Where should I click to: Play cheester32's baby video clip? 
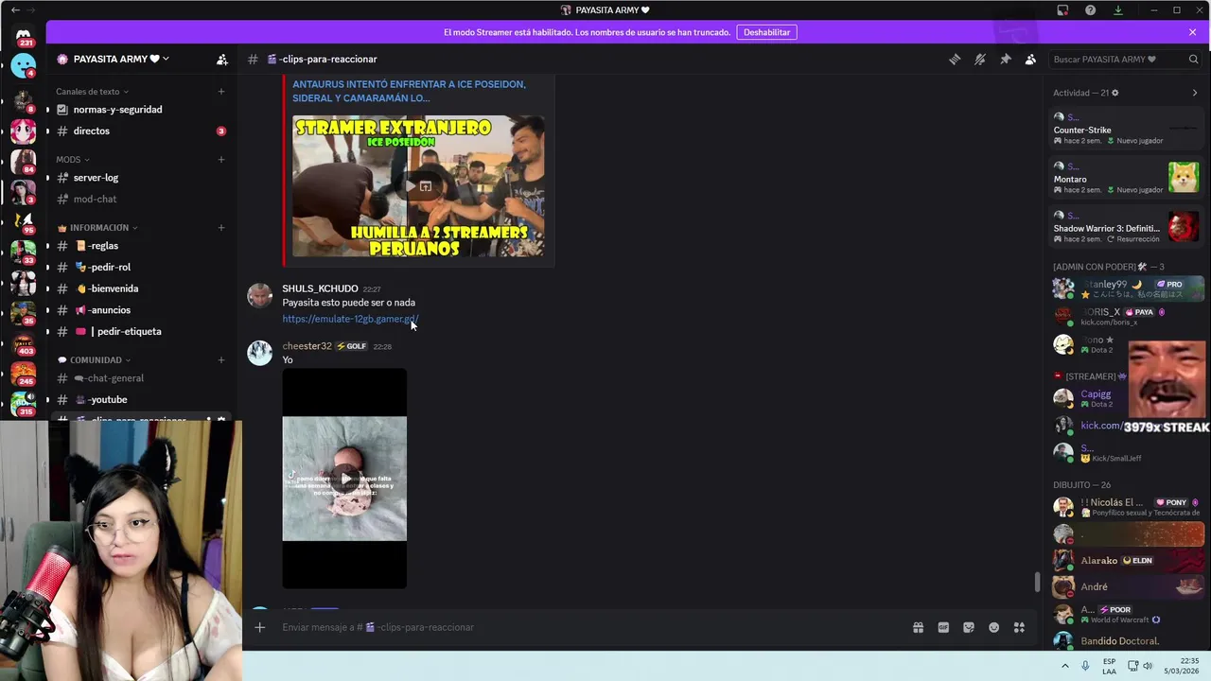pyautogui.click(x=344, y=479)
